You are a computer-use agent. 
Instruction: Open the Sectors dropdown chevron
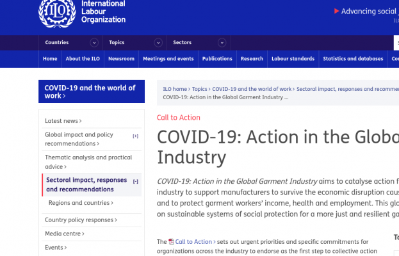(x=222, y=43)
